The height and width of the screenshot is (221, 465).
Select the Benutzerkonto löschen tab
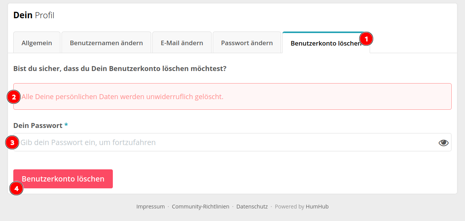(x=326, y=43)
